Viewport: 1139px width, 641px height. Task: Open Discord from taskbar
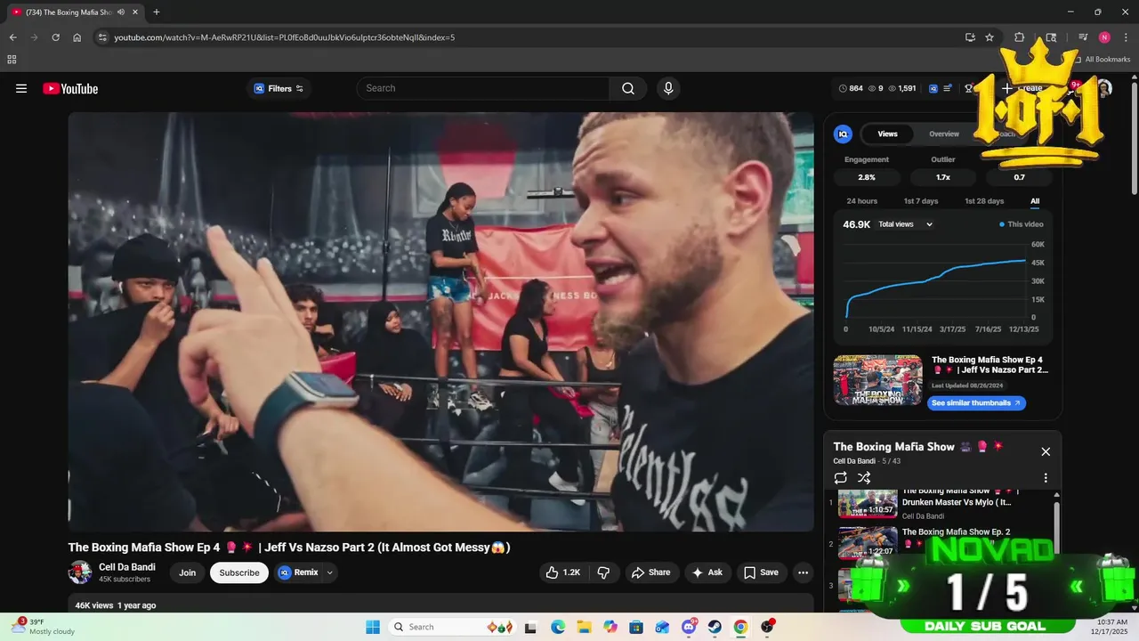point(689,627)
